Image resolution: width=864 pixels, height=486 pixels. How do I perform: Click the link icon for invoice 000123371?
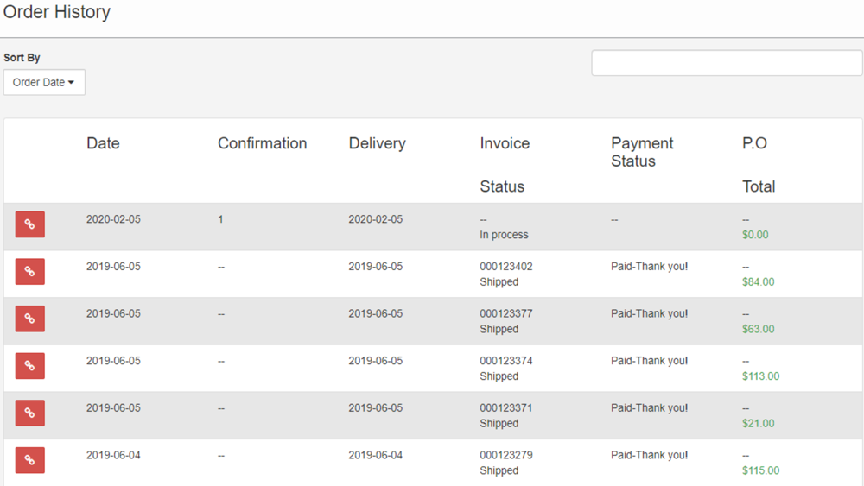coord(29,413)
